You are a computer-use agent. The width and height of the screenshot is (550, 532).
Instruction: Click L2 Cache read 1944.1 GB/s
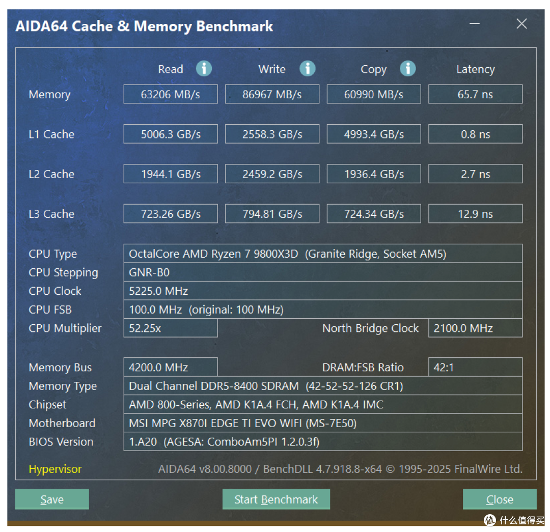click(171, 174)
